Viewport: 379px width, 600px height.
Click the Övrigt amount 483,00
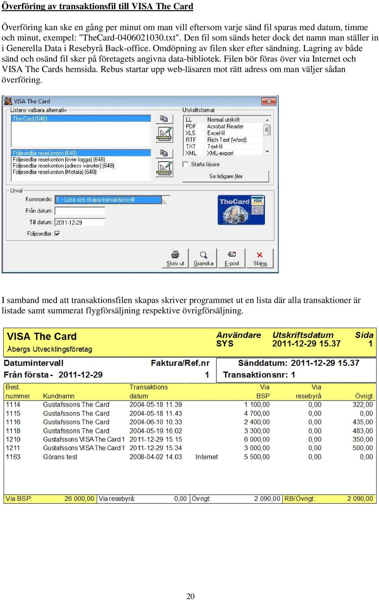pos(362,431)
